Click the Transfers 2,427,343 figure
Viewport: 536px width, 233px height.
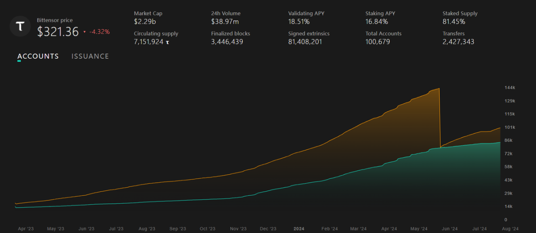pyautogui.click(x=458, y=42)
